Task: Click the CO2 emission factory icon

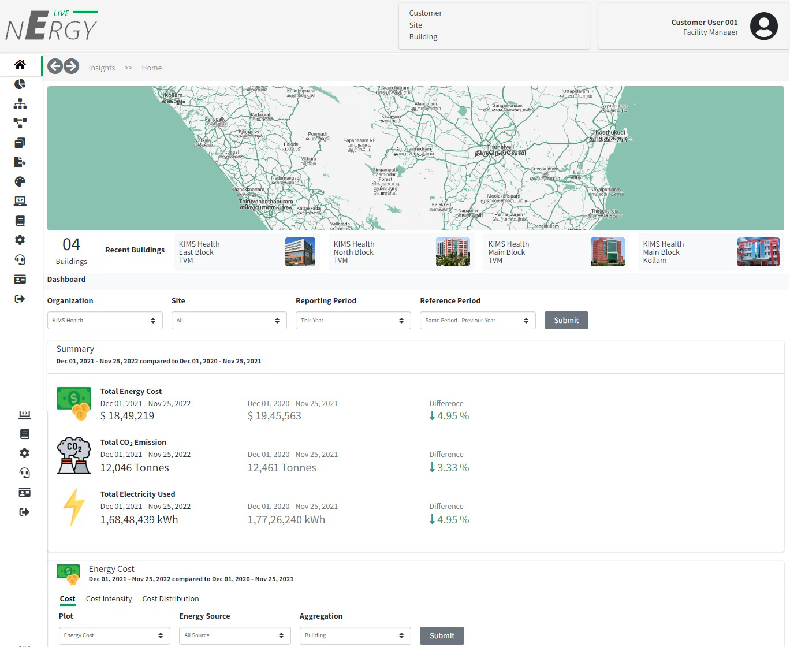Action: coord(74,455)
